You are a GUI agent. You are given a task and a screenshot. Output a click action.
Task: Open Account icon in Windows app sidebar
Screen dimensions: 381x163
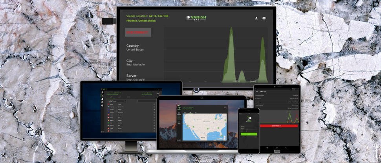[102, 99]
